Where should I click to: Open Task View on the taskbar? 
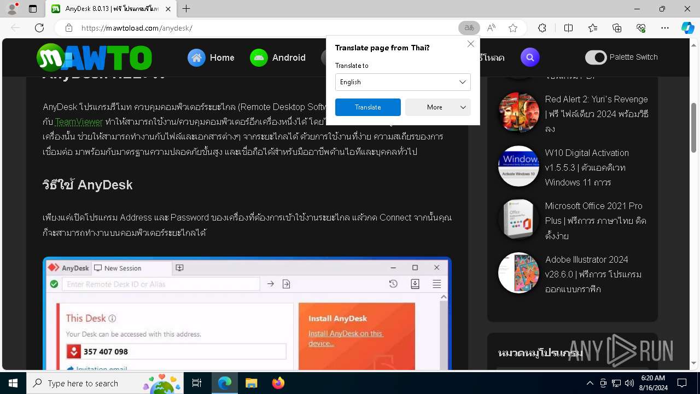(197, 383)
